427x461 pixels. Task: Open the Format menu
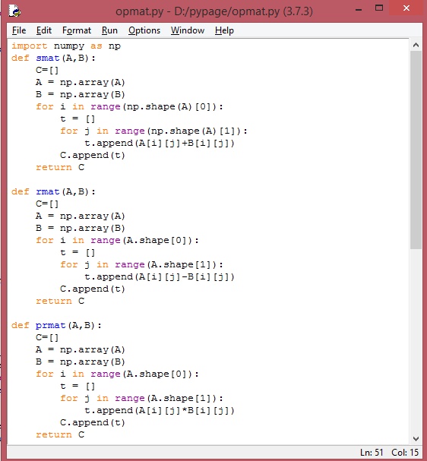pyautogui.click(x=77, y=30)
